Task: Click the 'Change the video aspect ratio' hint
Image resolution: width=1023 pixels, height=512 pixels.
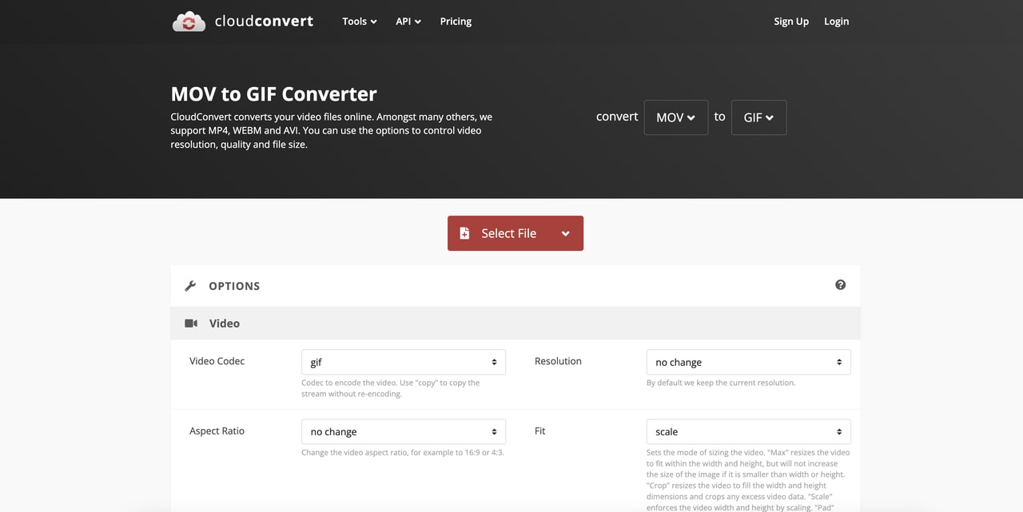Action: (x=403, y=452)
